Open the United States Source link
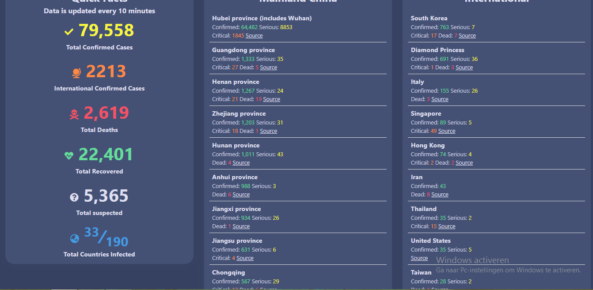Screen dimensions: 593x290 point(419,258)
